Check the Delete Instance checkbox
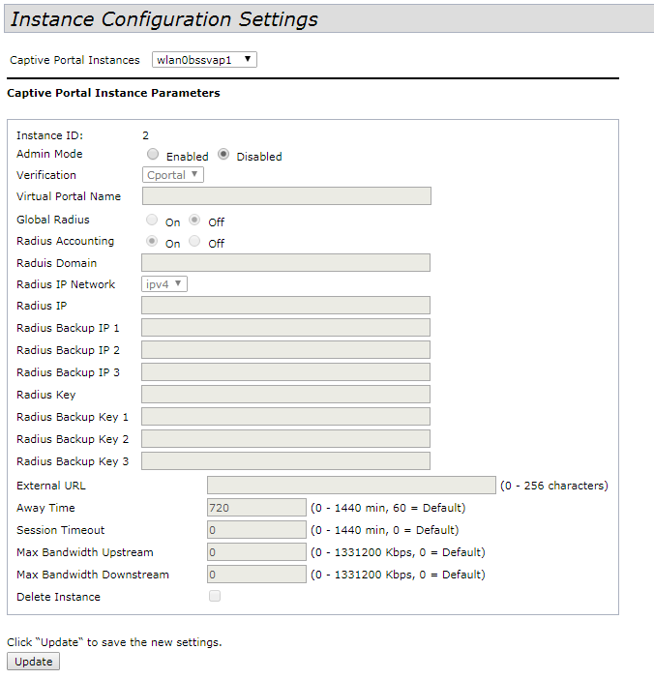This screenshot has height=679, width=654. [x=215, y=597]
